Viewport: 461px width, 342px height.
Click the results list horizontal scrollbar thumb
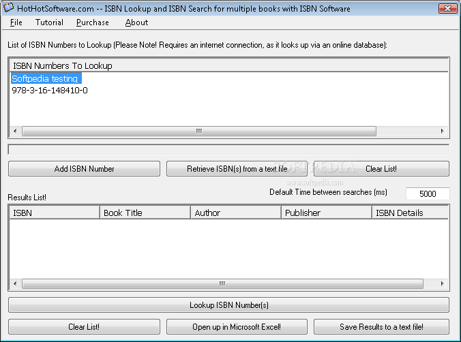222,283
